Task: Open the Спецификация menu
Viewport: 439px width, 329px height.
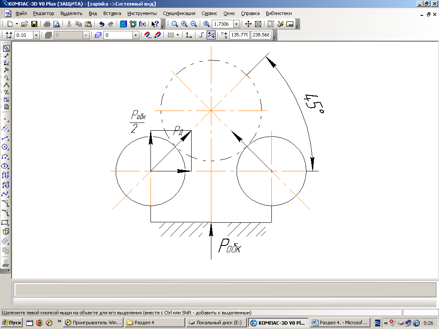Action: pyautogui.click(x=179, y=13)
